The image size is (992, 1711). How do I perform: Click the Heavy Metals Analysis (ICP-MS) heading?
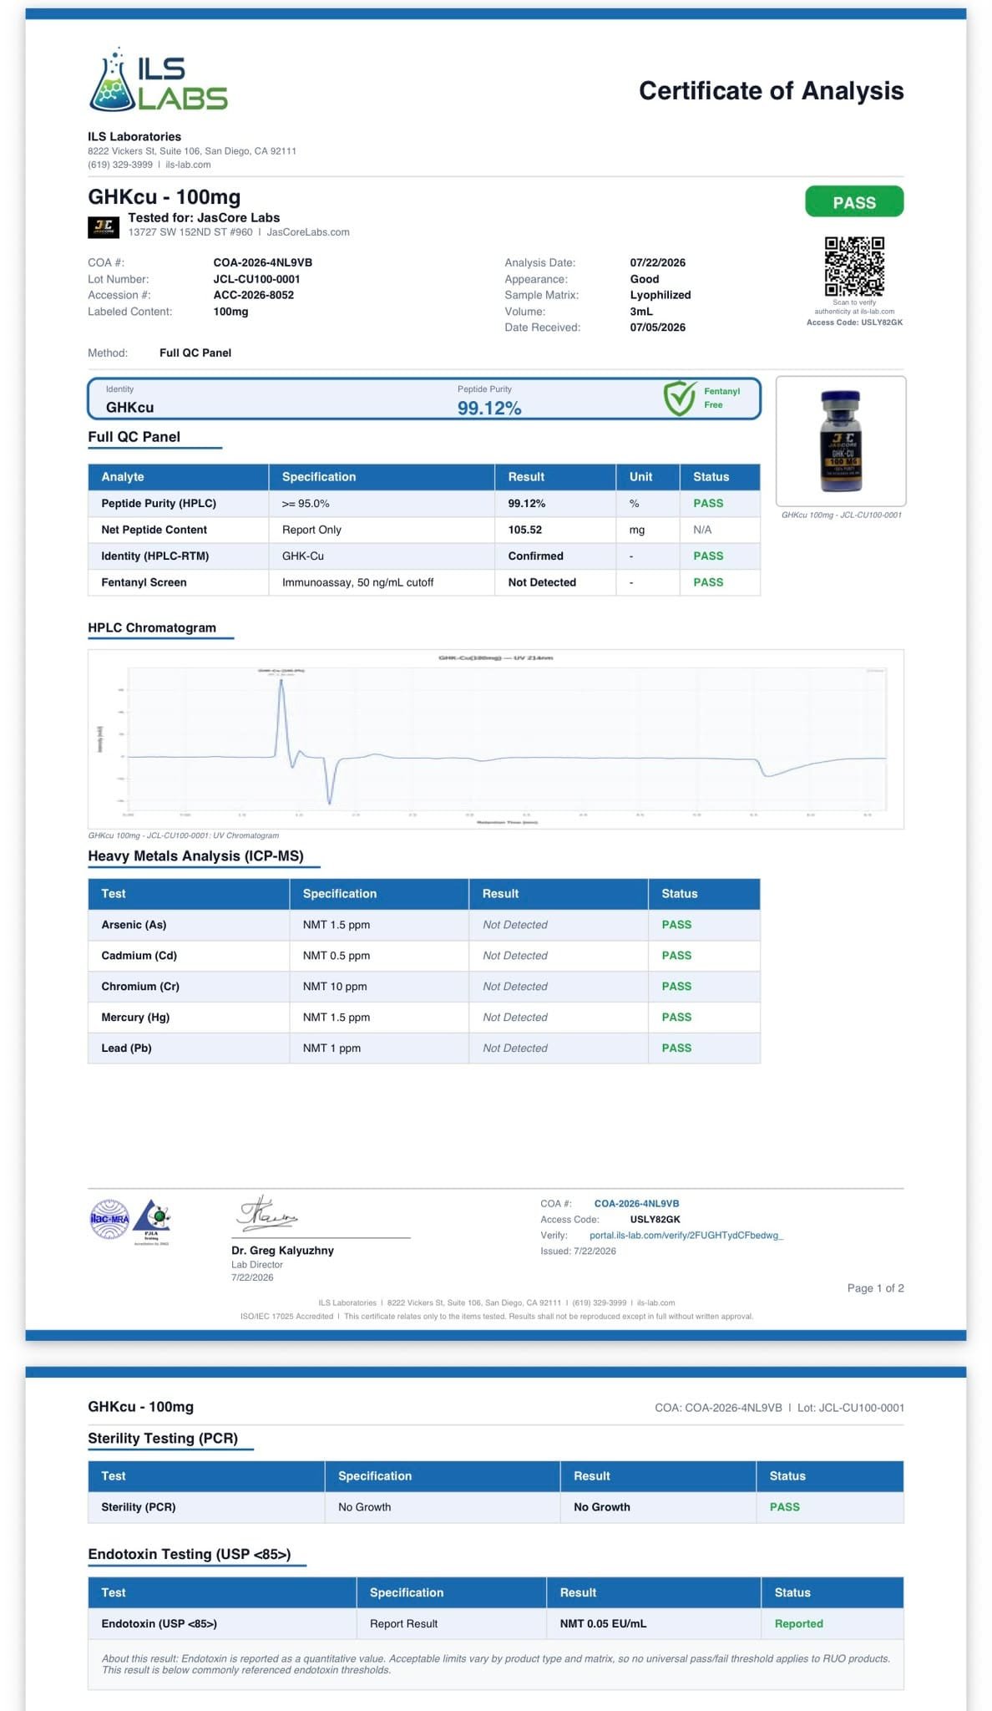coord(195,855)
